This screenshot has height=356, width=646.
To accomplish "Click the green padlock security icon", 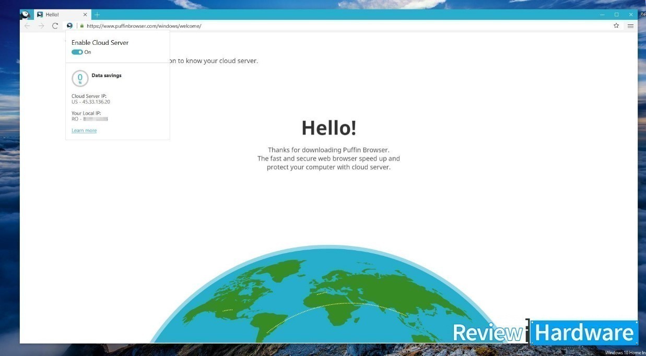I will (81, 26).
